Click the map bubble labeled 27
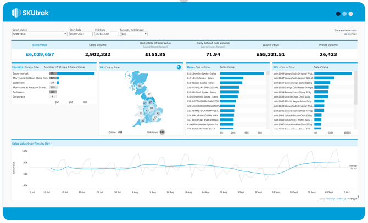Viewport: 368px width, 223px height. coord(149,94)
